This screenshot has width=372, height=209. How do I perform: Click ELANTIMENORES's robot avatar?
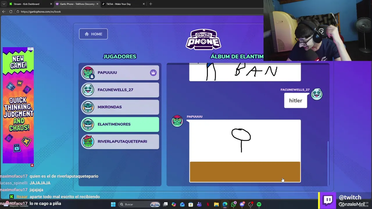pyautogui.click(x=88, y=124)
